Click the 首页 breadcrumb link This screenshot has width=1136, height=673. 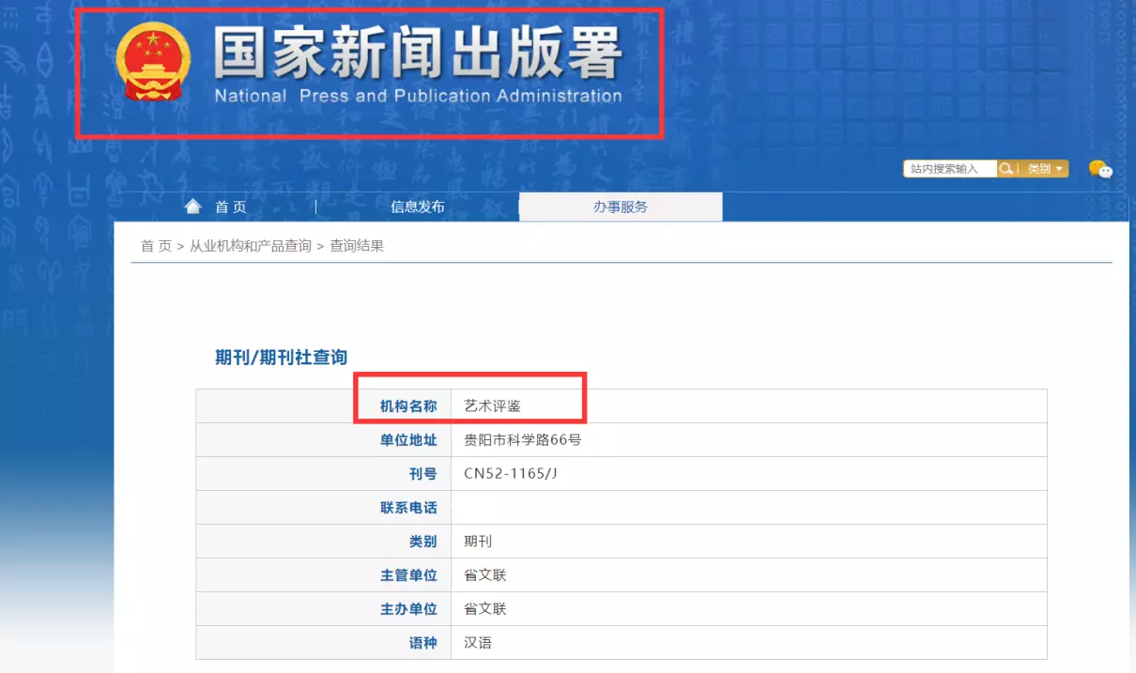(156, 246)
